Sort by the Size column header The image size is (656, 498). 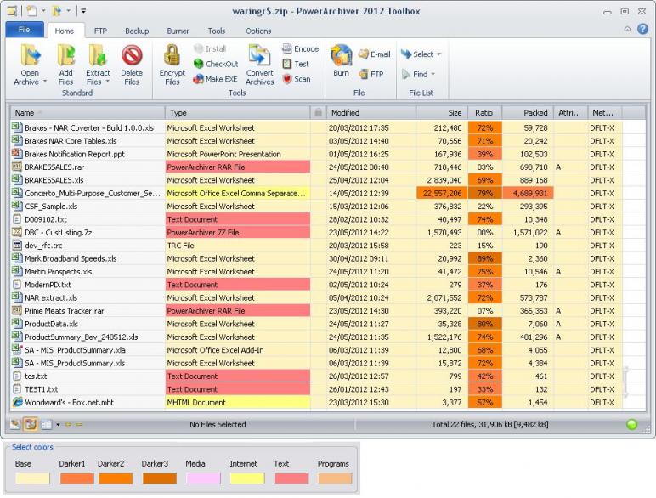tap(442, 112)
